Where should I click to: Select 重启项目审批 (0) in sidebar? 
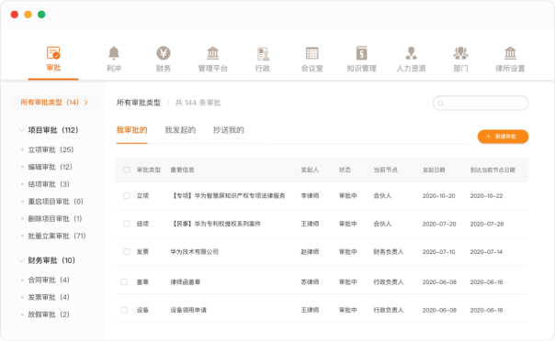[55, 202]
